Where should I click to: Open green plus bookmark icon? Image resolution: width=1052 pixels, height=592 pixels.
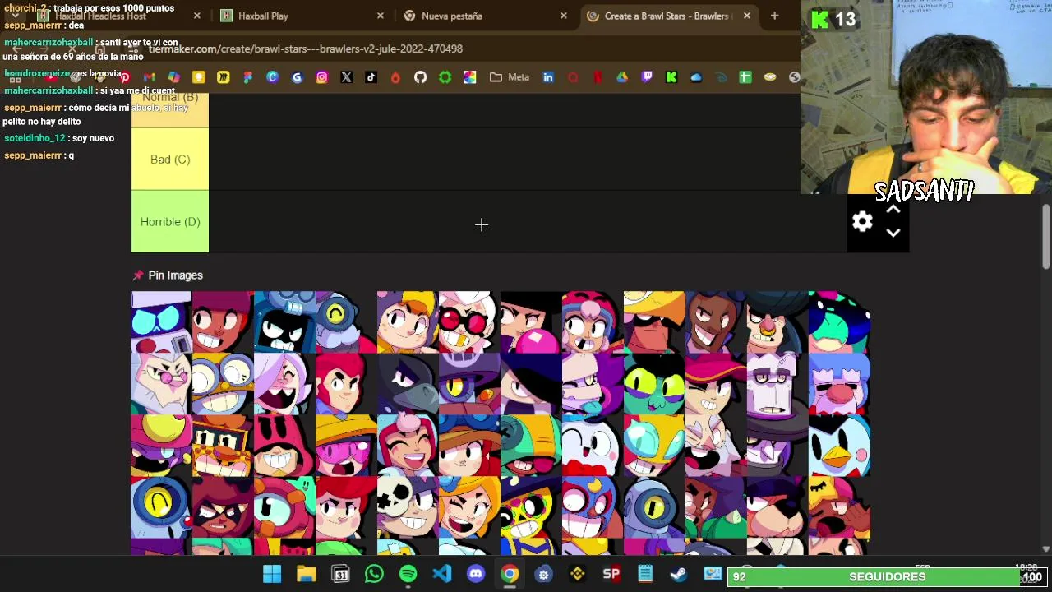pos(745,77)
